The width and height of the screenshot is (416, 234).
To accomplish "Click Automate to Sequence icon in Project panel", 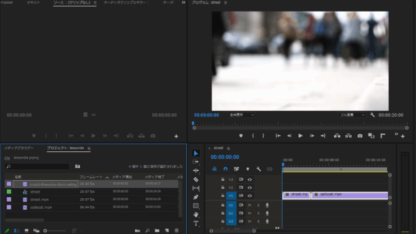I will pyautogui.click(x=137, y=231).
